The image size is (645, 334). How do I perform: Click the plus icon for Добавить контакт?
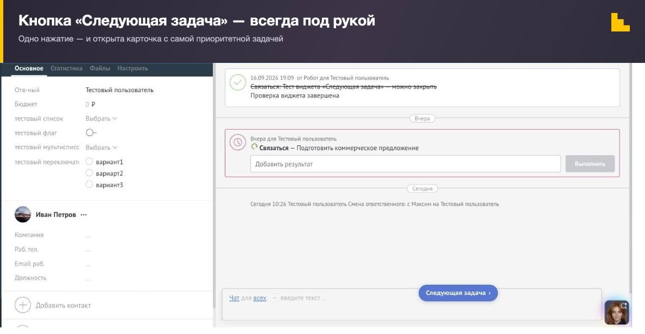pyautogui.click(x=23, y=305)
